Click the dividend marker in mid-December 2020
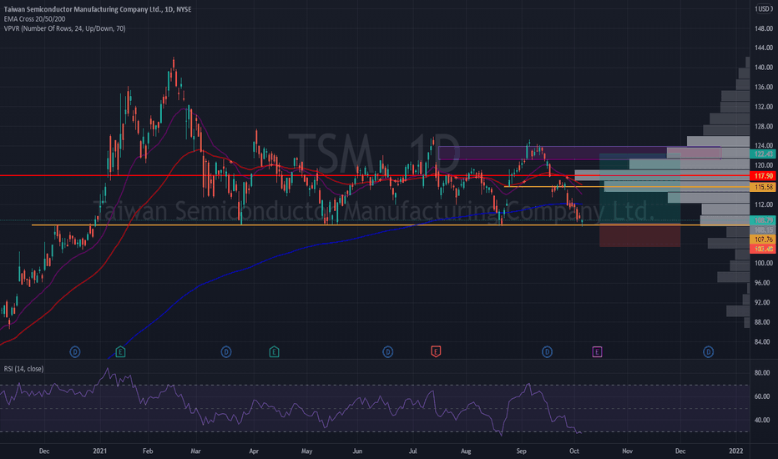The height and width of the screenshot is (459, 778). point(75,352)
